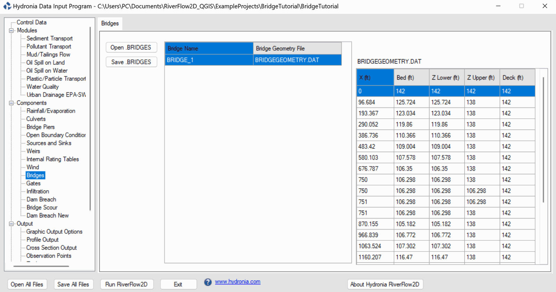556x292 pixels.
Task: Switch to the Bridges tab
Action: [110, 23]
